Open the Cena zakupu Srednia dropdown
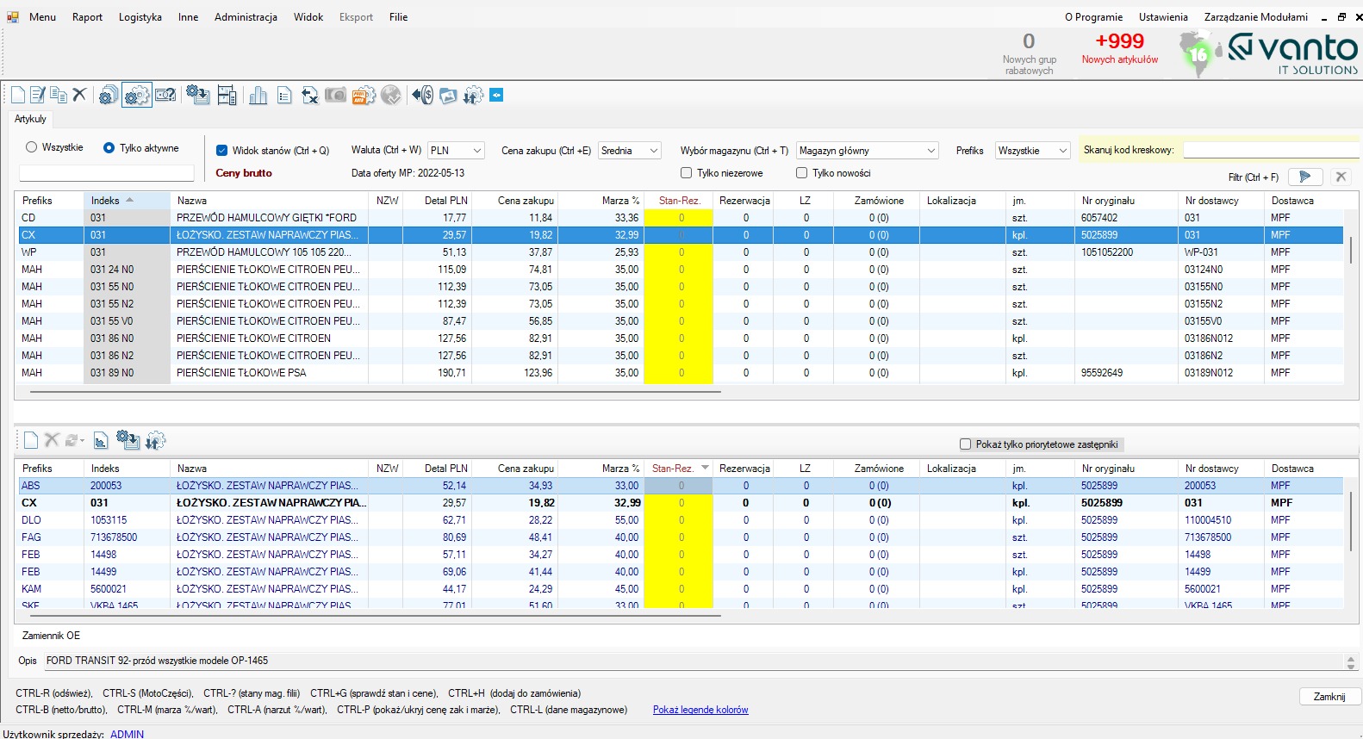1363x739 pixels. point(629,151)
